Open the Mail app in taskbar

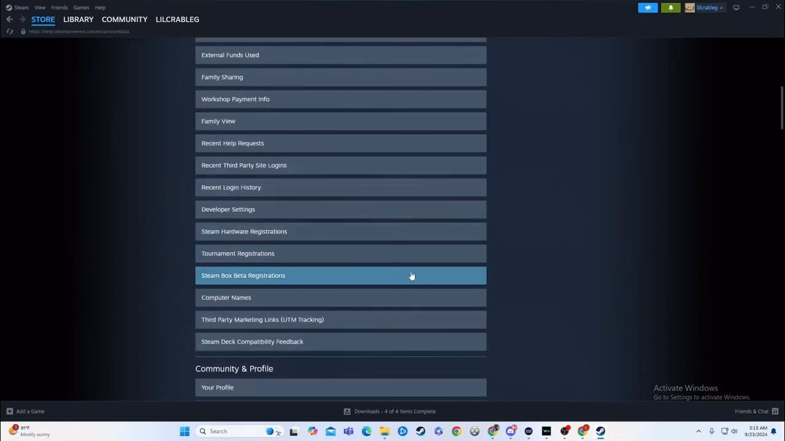point(331,431)
